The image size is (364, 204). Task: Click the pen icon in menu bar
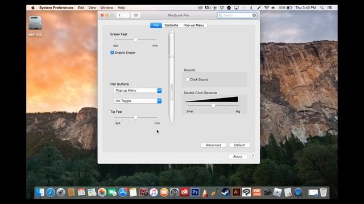pyautogui.click(x=259, y=7)
